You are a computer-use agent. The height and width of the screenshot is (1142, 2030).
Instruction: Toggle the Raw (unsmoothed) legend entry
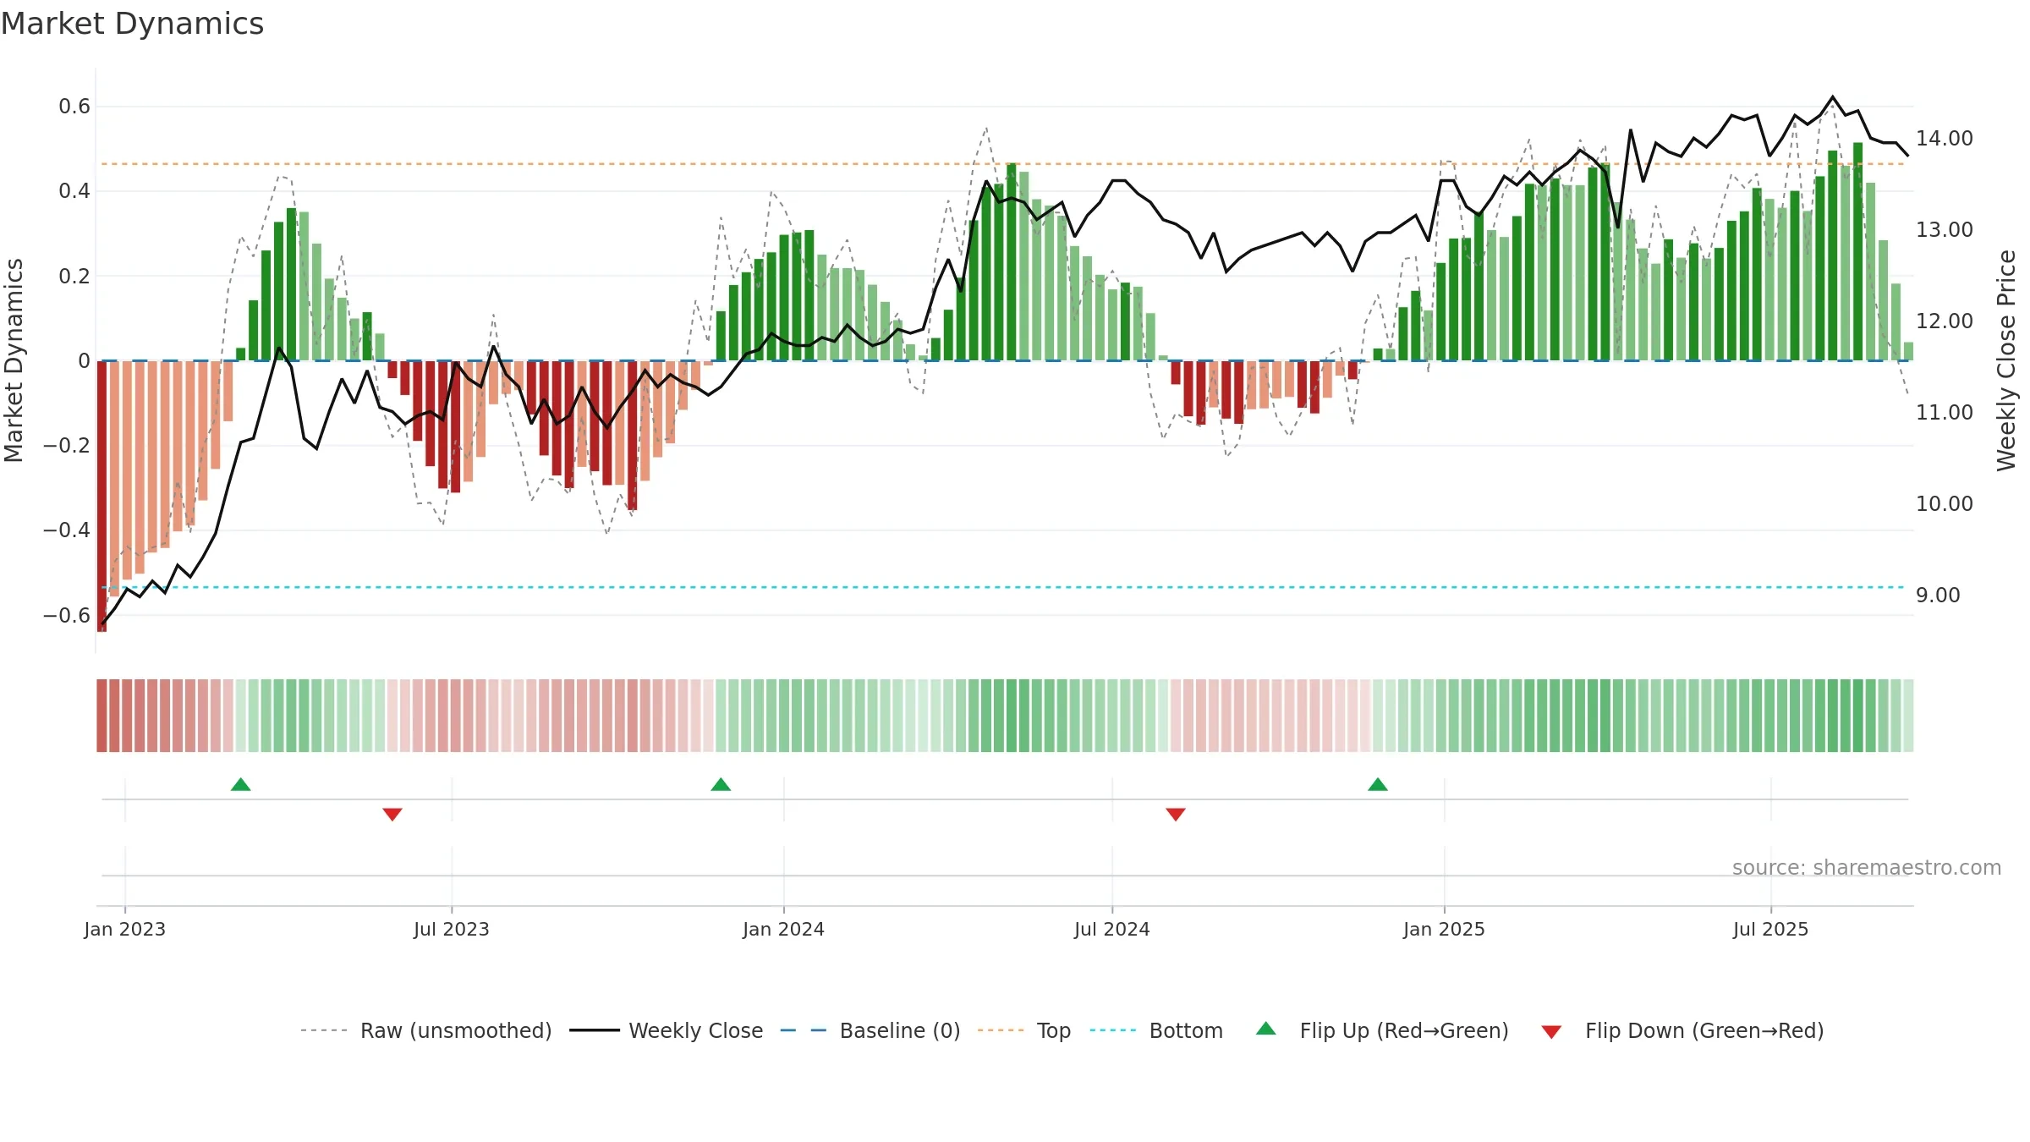[x=425, y=1030]
